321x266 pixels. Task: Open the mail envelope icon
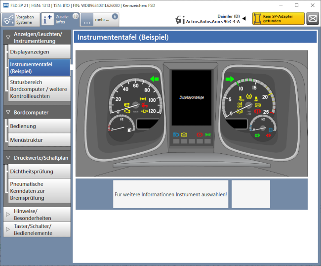click(312, 19)
